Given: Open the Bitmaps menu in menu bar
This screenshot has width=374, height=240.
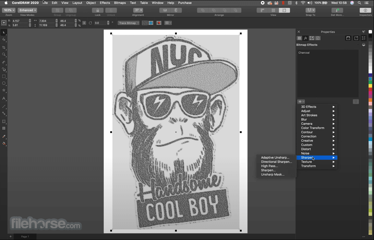Looking at the screenshot, I should click(120, 3).
